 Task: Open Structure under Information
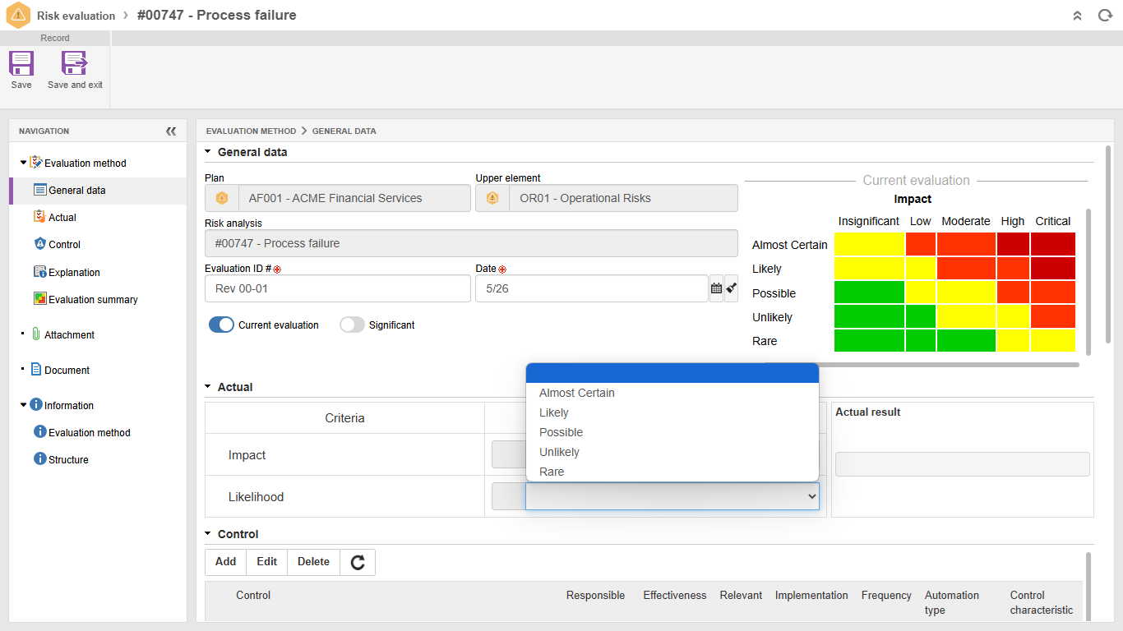pyautogui.click(x=68, y=459)
